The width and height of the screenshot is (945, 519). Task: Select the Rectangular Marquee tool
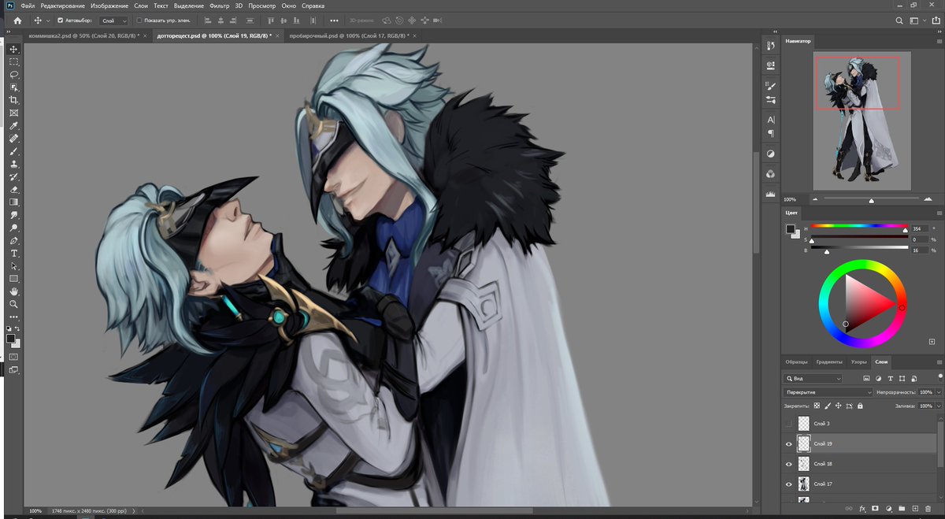(13, 61)
